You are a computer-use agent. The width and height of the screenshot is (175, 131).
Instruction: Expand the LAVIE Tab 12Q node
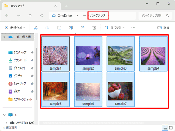pos(6,123)
